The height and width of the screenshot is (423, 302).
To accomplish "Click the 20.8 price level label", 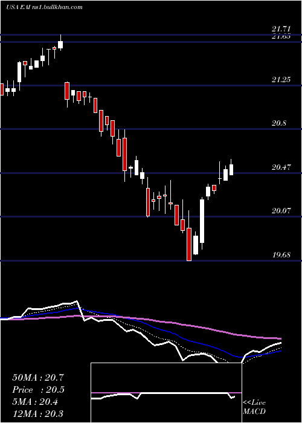I will [x=279, y=123].
